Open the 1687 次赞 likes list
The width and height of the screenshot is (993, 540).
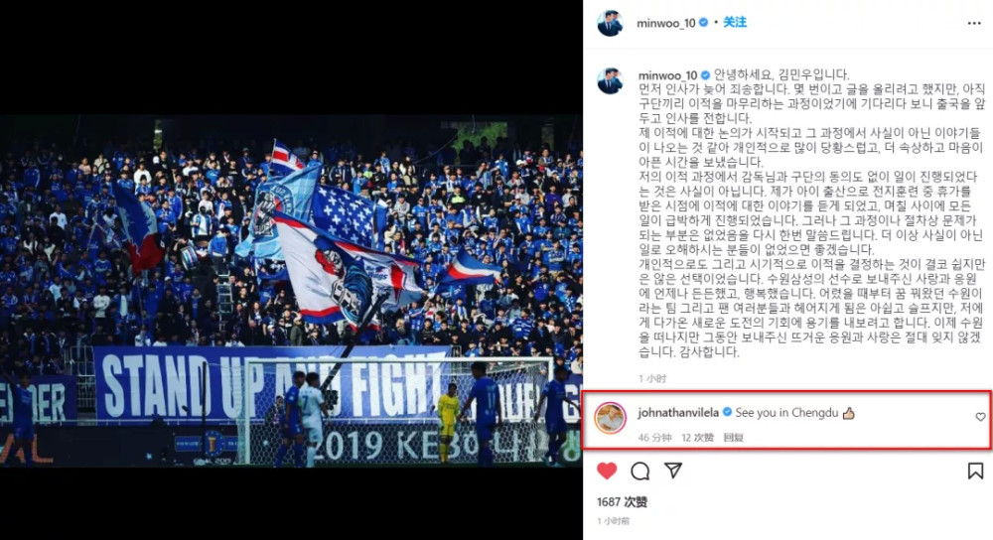[622, 502]
